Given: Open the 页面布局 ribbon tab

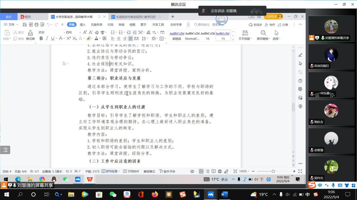Looking at the screenshot, I should pos(97,25).
